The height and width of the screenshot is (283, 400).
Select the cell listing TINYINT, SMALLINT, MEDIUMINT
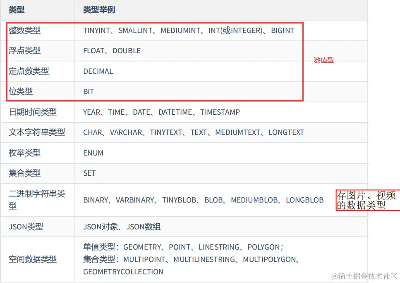coord(221,31)
